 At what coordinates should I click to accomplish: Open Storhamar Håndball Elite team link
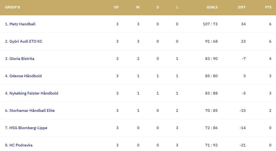[x=32, y=111]
